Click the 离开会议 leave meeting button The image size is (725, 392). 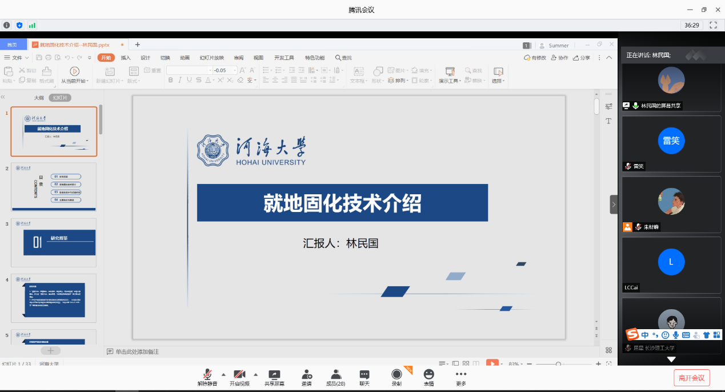click(x=691, y=378)
